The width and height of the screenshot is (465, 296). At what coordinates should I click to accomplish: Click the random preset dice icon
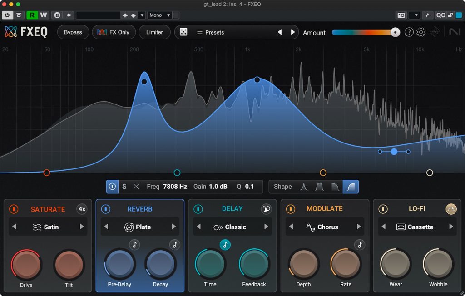[x=183, y=32]
